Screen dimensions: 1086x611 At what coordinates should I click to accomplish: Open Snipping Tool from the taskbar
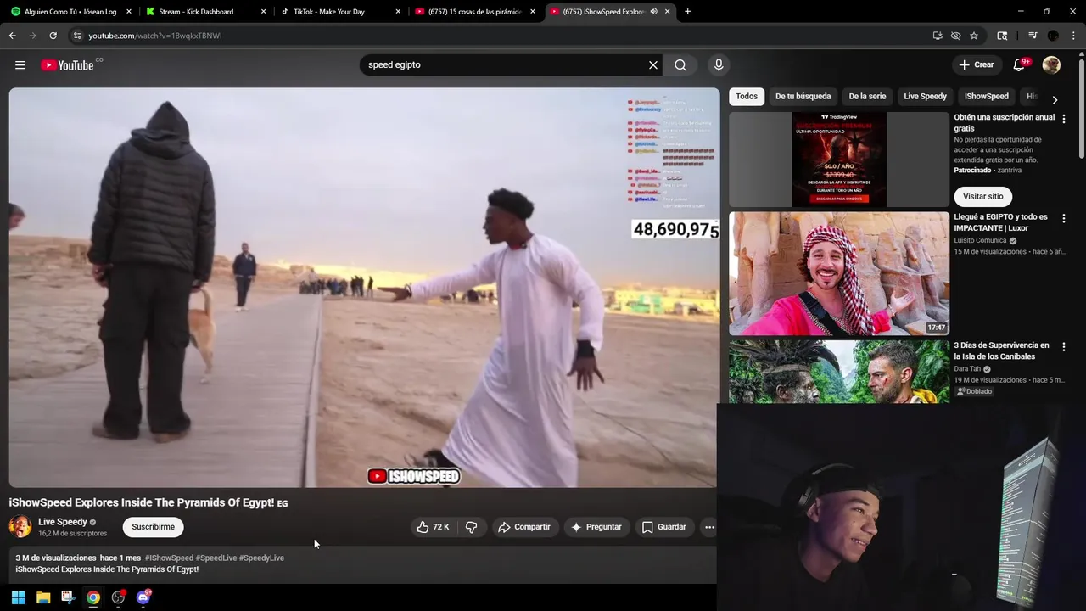click(68, 597)
